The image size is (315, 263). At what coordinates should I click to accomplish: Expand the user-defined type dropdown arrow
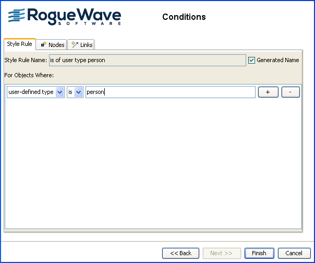(x=59, y=92)
